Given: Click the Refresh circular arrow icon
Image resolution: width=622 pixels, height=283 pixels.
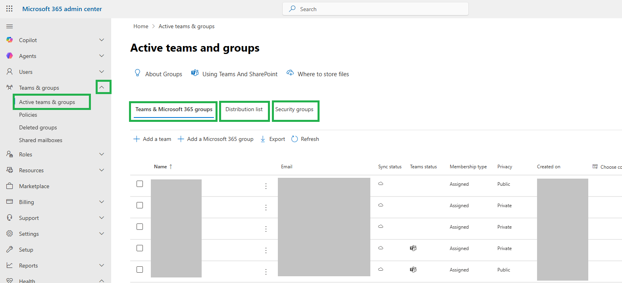Looking at the screenshot, I should 295,139.
